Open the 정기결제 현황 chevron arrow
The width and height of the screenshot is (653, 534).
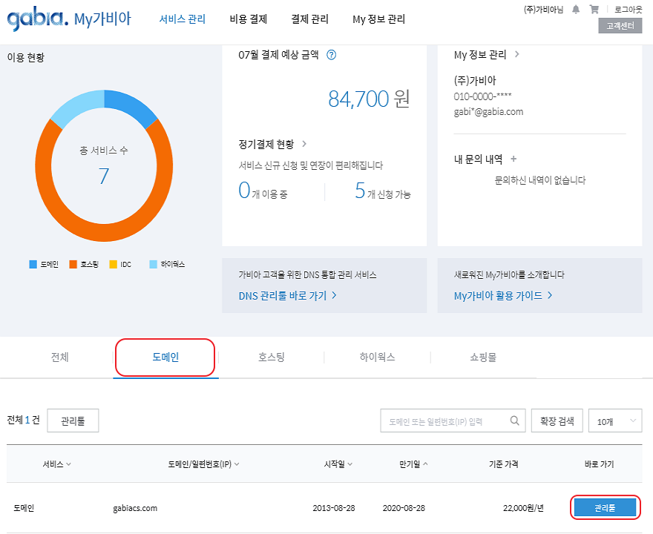click(x=304, y=144)
